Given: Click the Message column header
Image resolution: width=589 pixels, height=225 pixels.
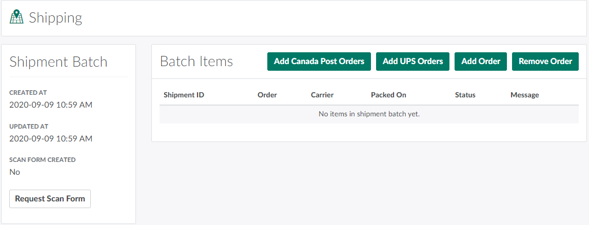Looking at the screenshot, I should pos(524,95).
